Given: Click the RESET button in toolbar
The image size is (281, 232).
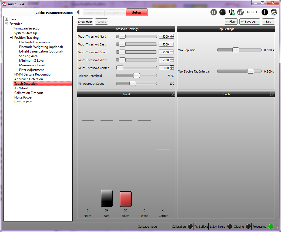Looking at the screenshot, I should pyautogui.click(x=252, y=12).
